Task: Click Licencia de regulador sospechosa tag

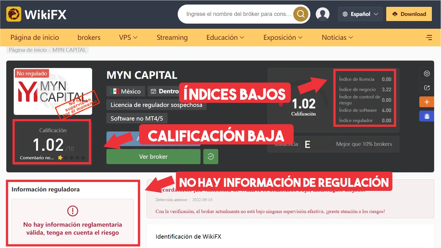Action: (x=156, y=105)
